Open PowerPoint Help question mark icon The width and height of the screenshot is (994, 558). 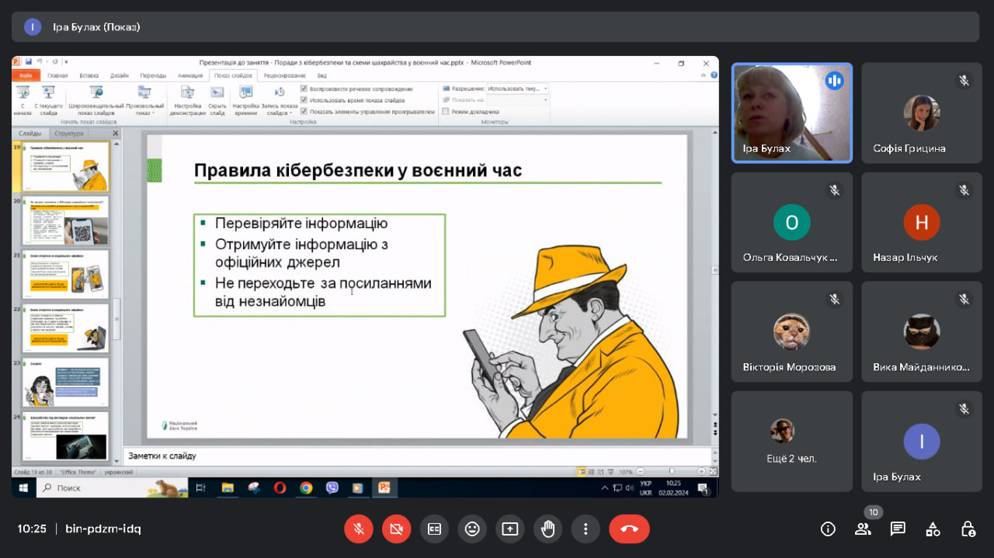point(714,75)
